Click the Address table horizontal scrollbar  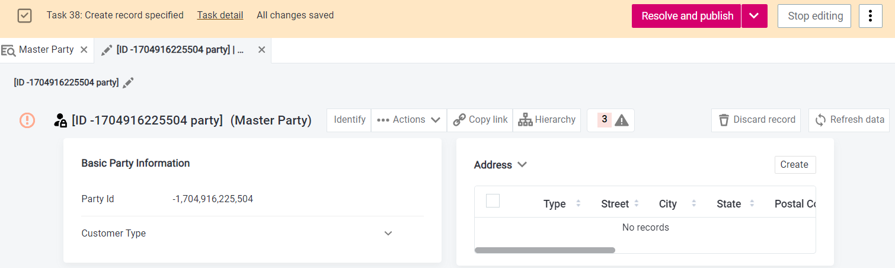pos(545,250)
